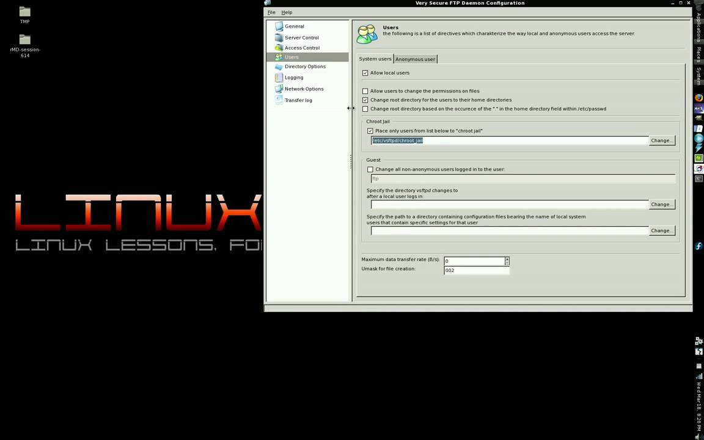The image size is (704, 440).
Task: Select Users in the sidebar
Action: pyautogui.click(x=307, y=57)
